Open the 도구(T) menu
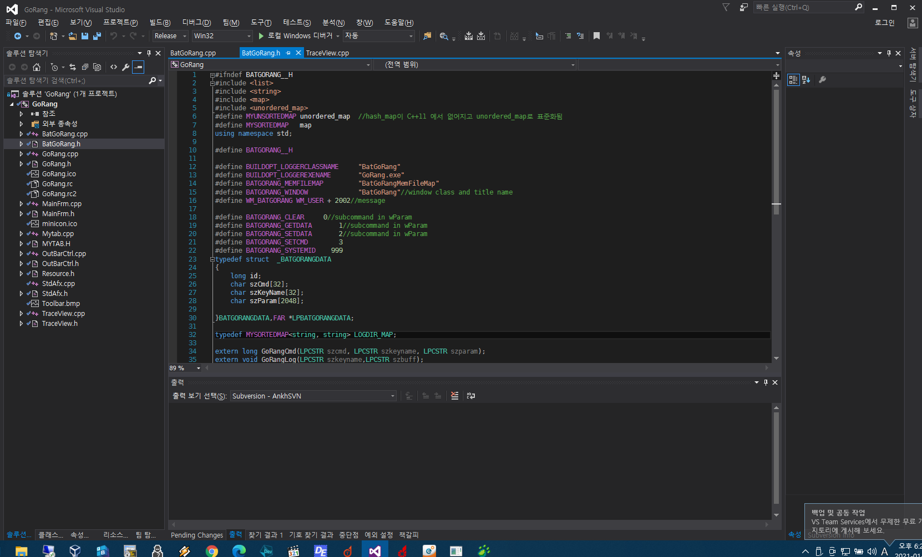 point(261,22)
